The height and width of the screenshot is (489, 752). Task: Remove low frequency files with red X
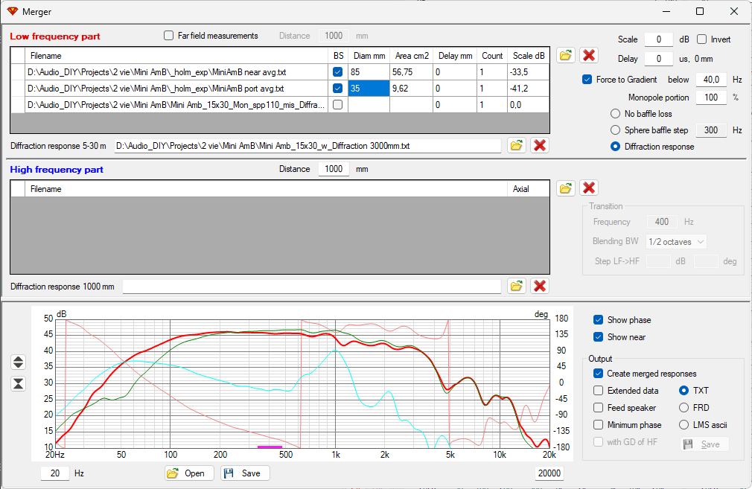pyautogui.click(x=589, y=55)
